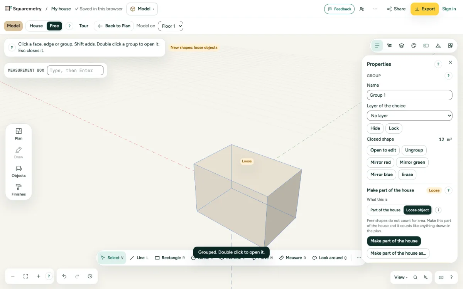Image resolution: width=463 pixels, height=289 pixels.
Task: Select the Line tool
Action: pyautogui.click(x=139, y=258)
